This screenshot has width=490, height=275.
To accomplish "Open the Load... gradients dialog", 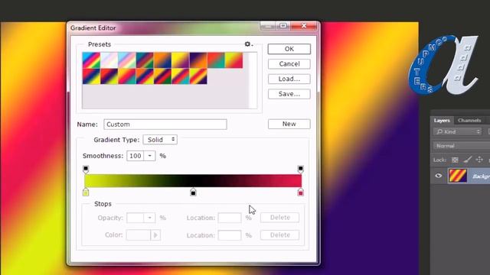I will pyautogui.click(x=289, y=79).
